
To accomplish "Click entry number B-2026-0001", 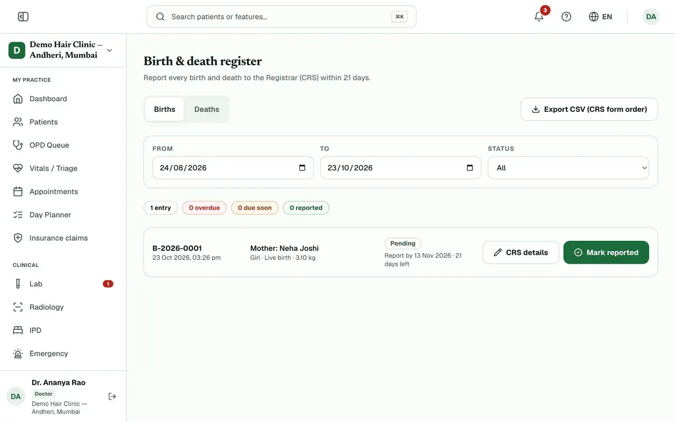I will pyautogui.click(x=177, y=248).
